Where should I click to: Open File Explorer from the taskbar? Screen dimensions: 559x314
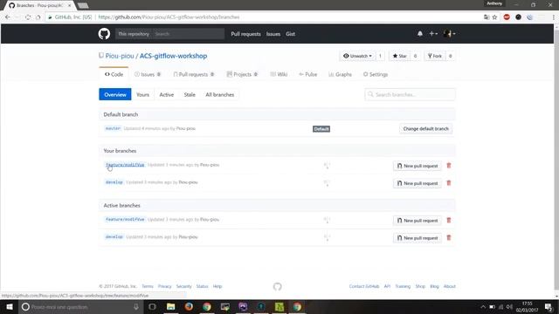click(171, 307)
